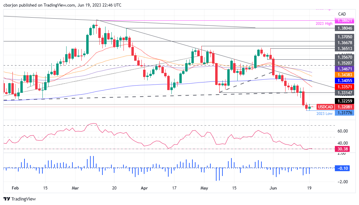Click the TradingView logo icon

(7, 199)
